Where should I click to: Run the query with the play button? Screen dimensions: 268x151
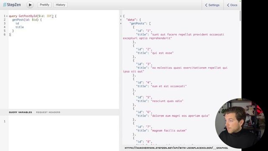[30, 5]
